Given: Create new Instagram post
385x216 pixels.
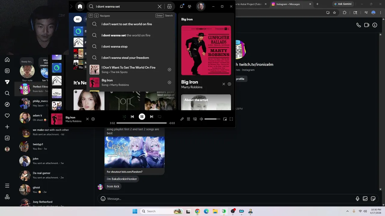Looking at the screenshot, I should pos(7,127).
